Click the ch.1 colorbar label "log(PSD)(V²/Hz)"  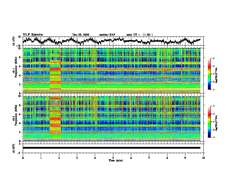pyautogui.click(x=217, y=75)
